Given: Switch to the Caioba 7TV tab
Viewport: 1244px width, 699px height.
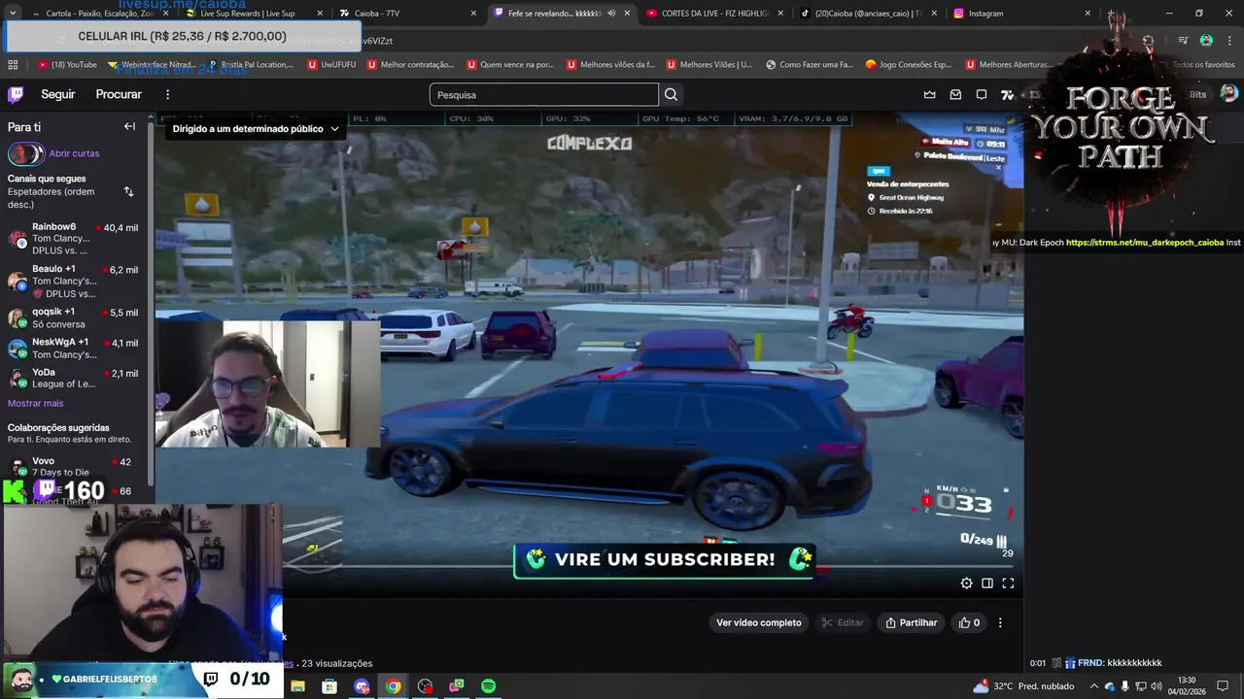Looking at the screenshot, I should [408, 14].
